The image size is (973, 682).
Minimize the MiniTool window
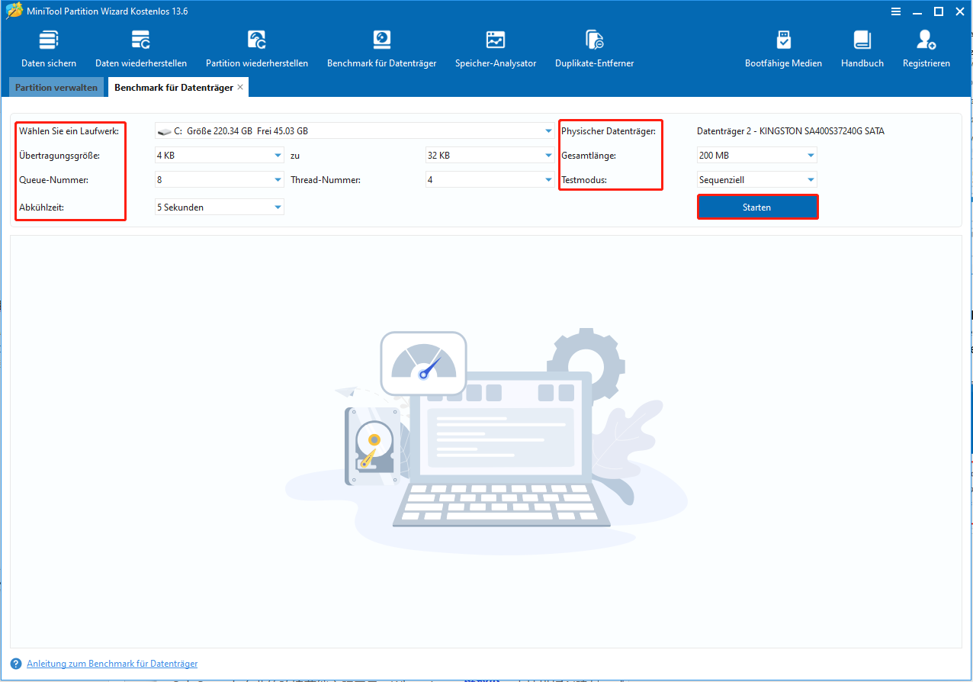(917, 11)
